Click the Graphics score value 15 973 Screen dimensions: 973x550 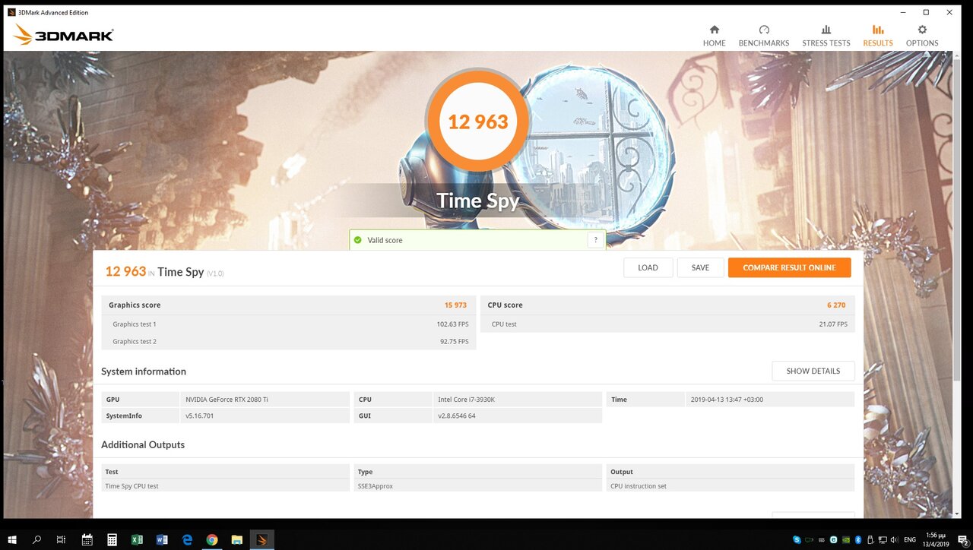[x=455, y=305]
